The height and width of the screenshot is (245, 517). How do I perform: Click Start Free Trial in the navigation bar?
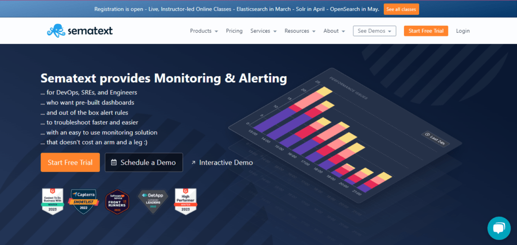click(426, 31)
